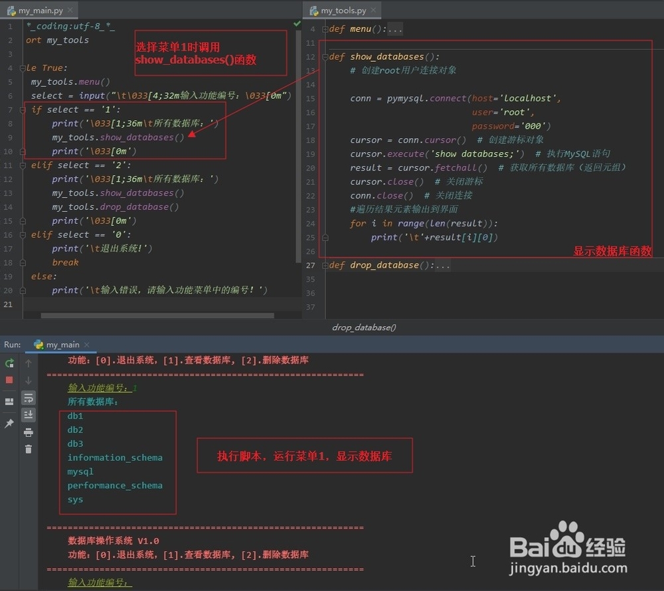Image resolution: width=664 pixels, height=591 pixels.
Task: Go down the stack trace in the Run panel
Action: (29, 380)
